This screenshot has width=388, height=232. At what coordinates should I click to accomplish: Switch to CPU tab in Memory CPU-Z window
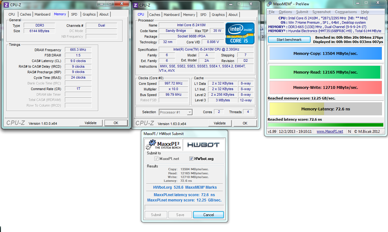(x=12, y=14)
